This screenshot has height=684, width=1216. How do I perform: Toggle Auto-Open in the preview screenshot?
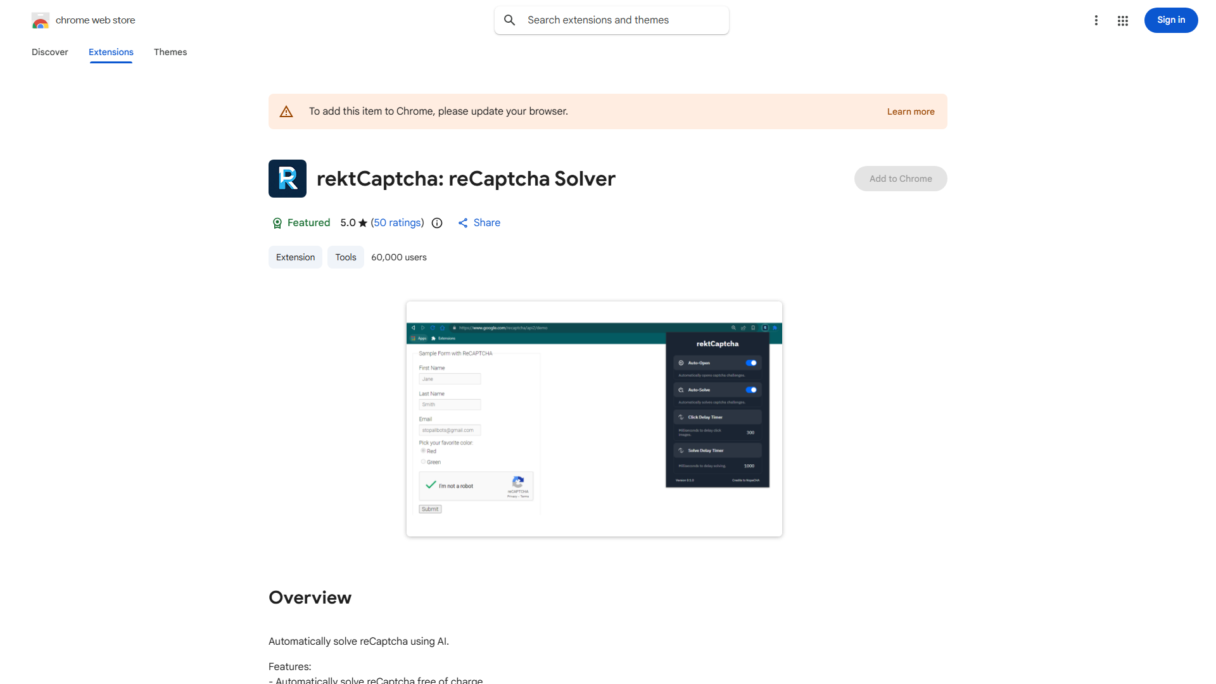[751, 362]
